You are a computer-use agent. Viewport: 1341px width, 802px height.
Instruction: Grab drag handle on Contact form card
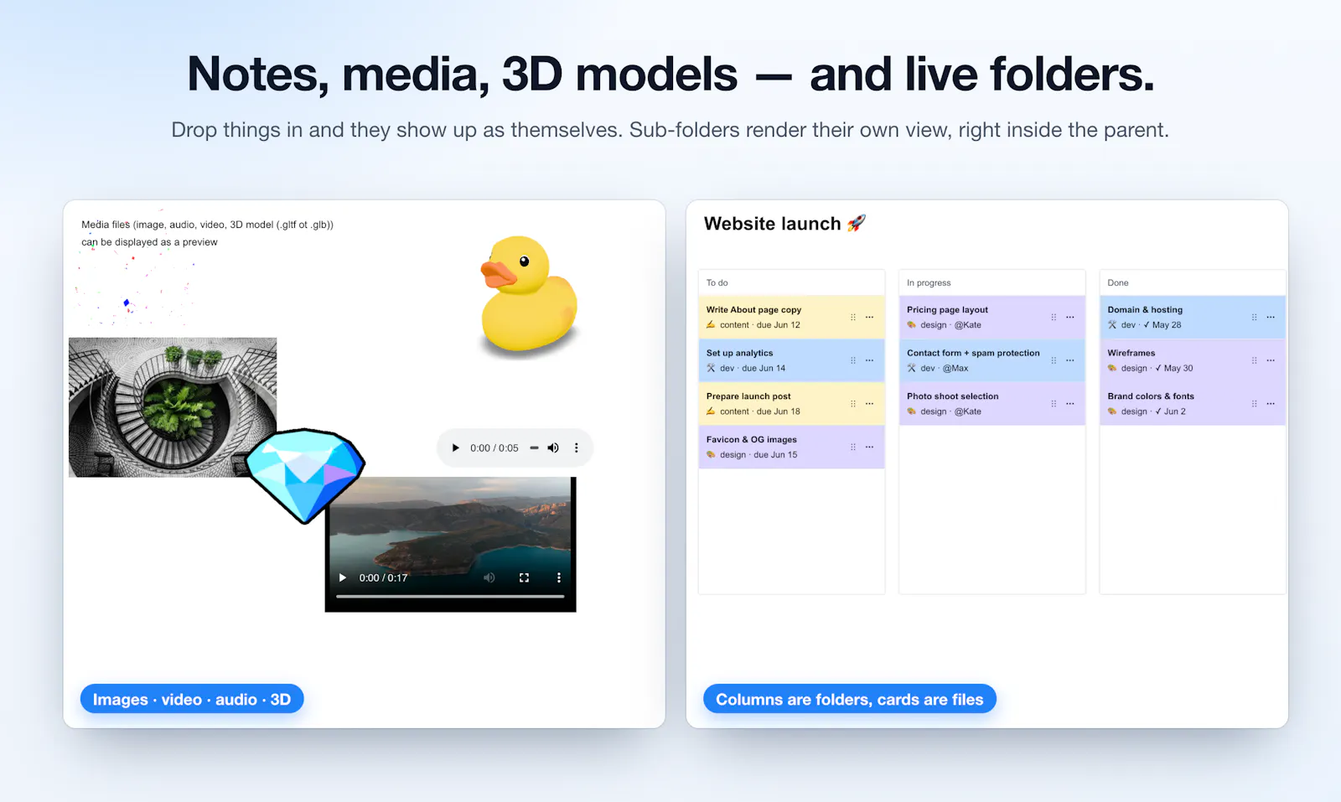pyautogui.click(x=1054, y=360)
